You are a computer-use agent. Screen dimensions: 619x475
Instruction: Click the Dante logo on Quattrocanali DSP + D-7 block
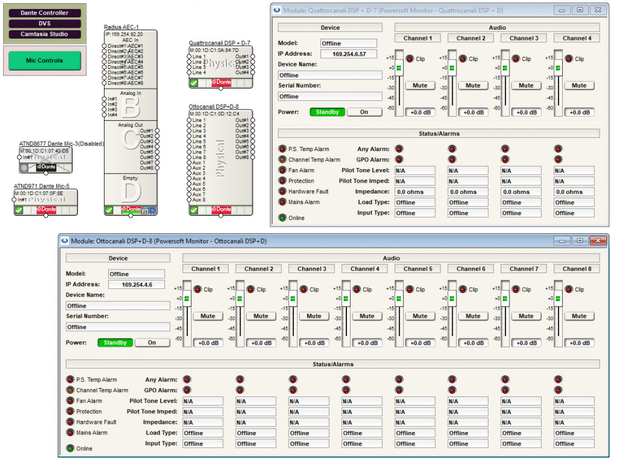pyautogui.click(x=221, y=82)
